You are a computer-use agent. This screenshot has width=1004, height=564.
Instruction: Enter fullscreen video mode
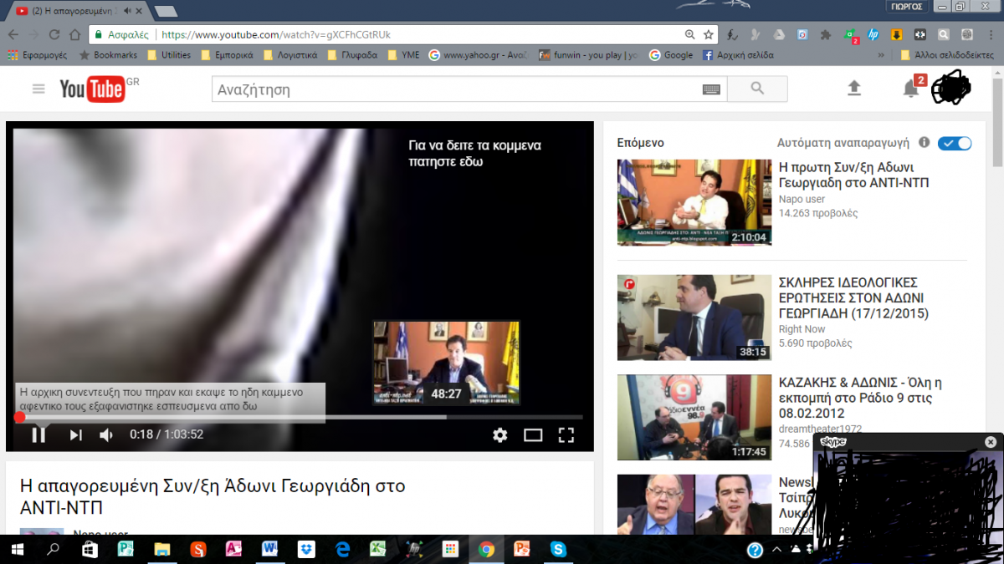click(x=566, y=434)
